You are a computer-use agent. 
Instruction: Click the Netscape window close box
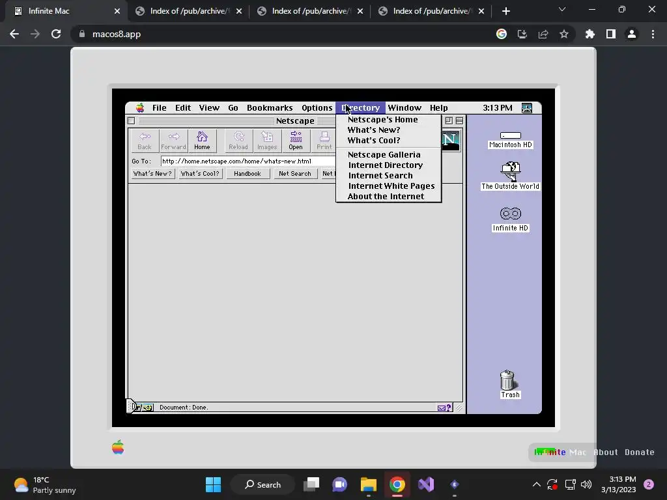point(132,120)
